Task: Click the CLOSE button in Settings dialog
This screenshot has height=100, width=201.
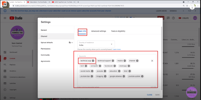Action: pos(150,95)
